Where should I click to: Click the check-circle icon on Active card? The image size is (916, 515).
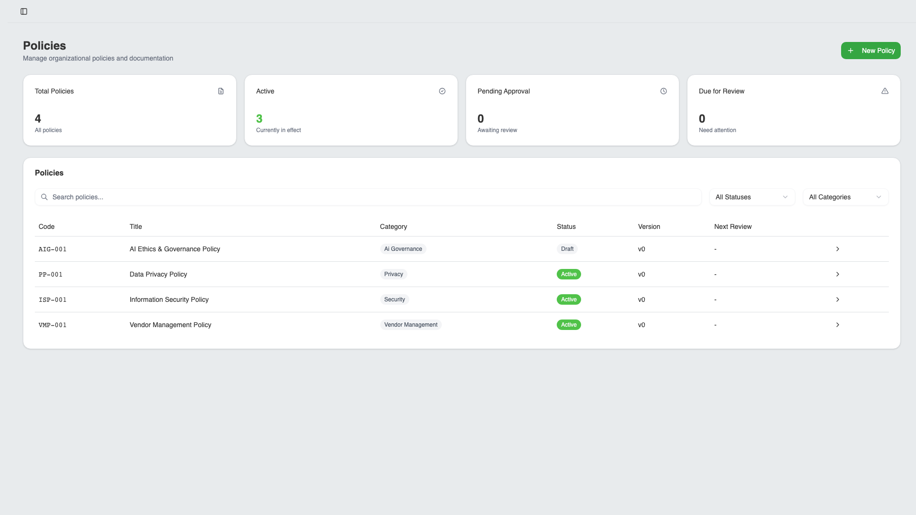(x=442, y=91)
